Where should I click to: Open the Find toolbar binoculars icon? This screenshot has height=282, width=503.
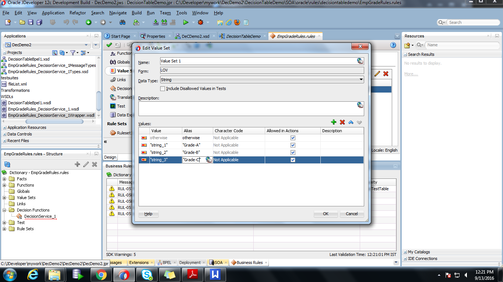click(122, 22)
